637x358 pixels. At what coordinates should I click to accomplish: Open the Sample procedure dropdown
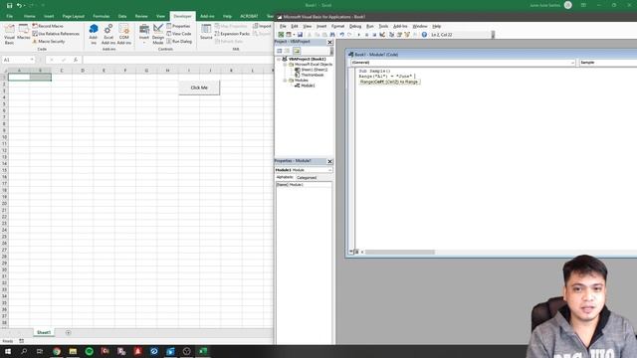coord(607,63)
